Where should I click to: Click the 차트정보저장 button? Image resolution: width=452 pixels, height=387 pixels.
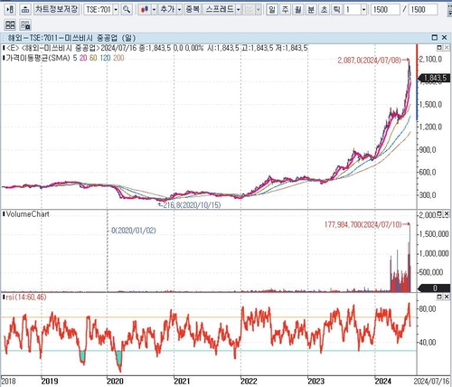pos(56,10)
